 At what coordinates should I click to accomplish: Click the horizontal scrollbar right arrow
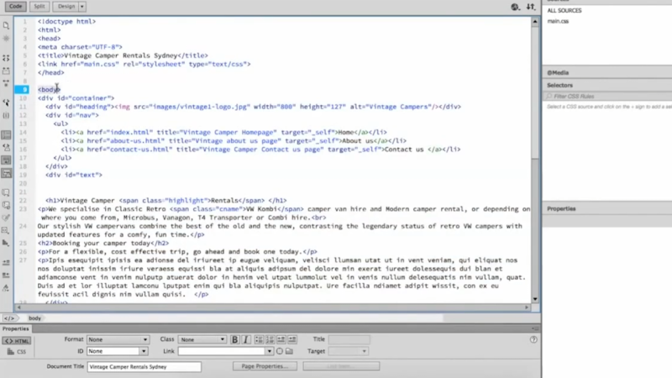coord(527,307)
